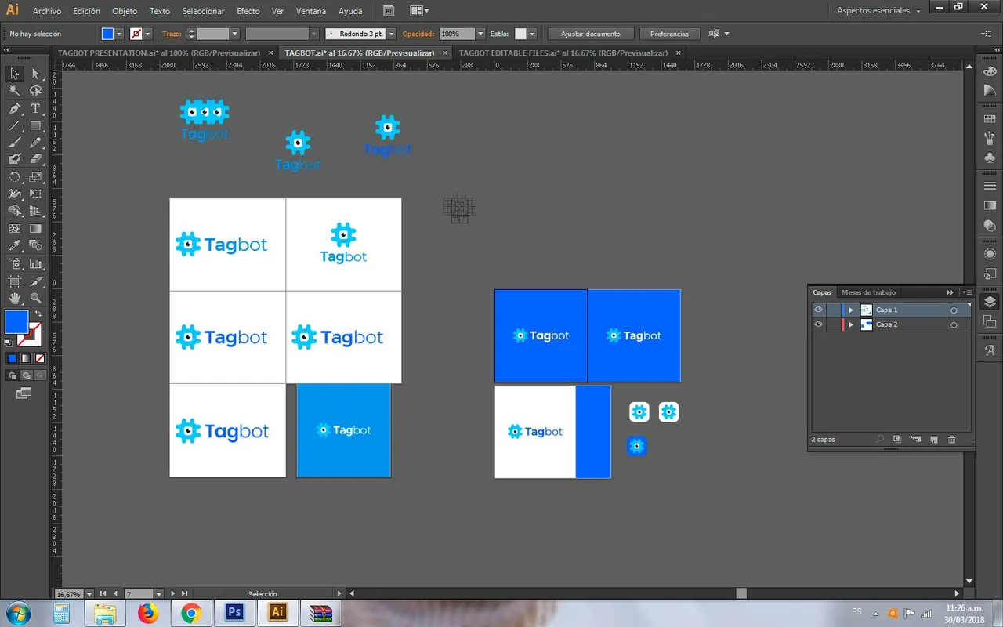The image size is (1003, 627).
Task: Click the large blue Fill swatch in toolbox
Action: point(16,321)
